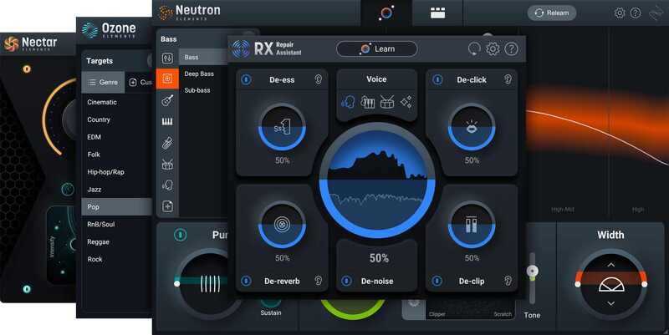Image resolution: width=669 pixels, height=335 pixels.
Task: Click the Relearn button in Neutron
Action: [551, 13]
